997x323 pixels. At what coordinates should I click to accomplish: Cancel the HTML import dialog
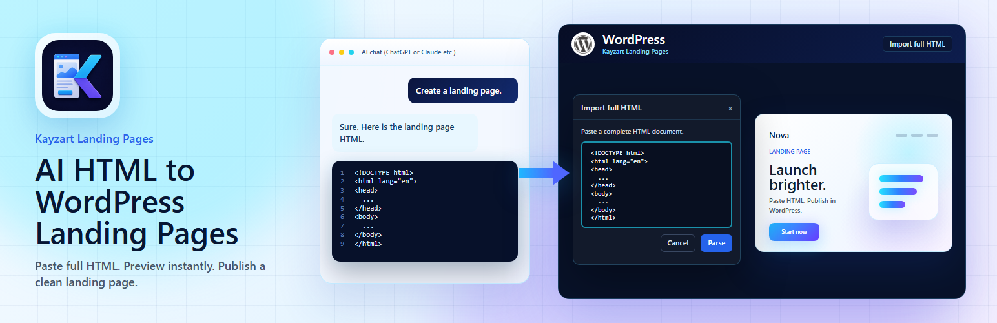pyautogui.click(x=677, y=243)
